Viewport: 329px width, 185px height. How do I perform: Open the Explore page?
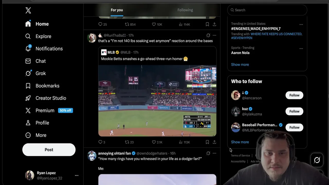(x=38, y=36)
